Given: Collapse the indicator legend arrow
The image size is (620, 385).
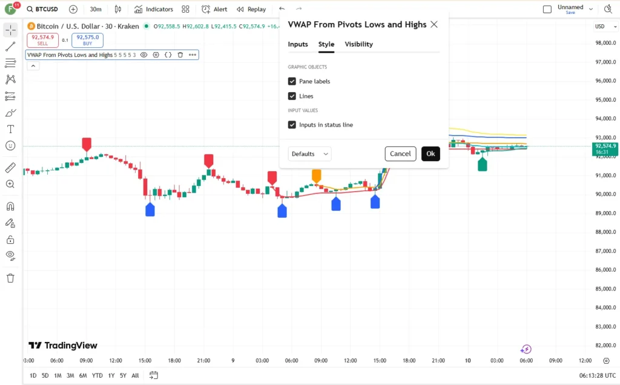Looking at the screenshot, I should [33, 66].
